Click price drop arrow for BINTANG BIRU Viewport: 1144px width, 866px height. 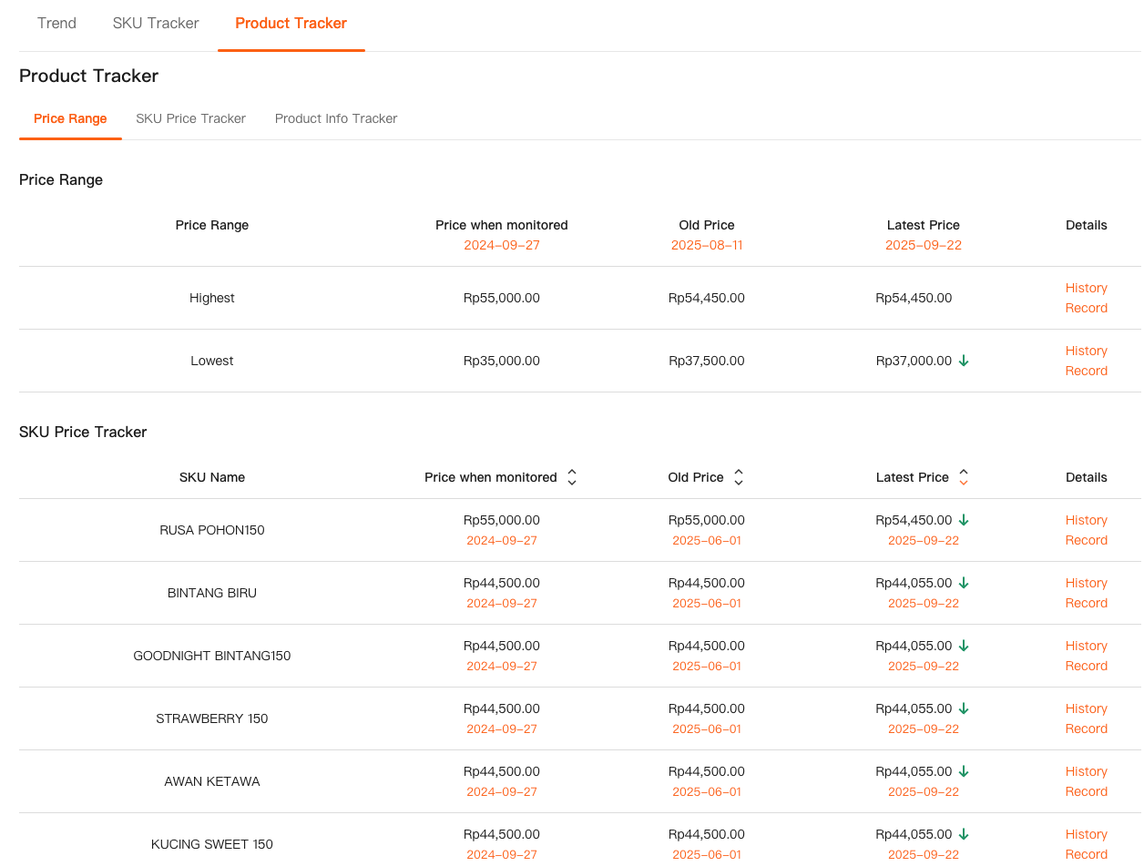(964, 583)
